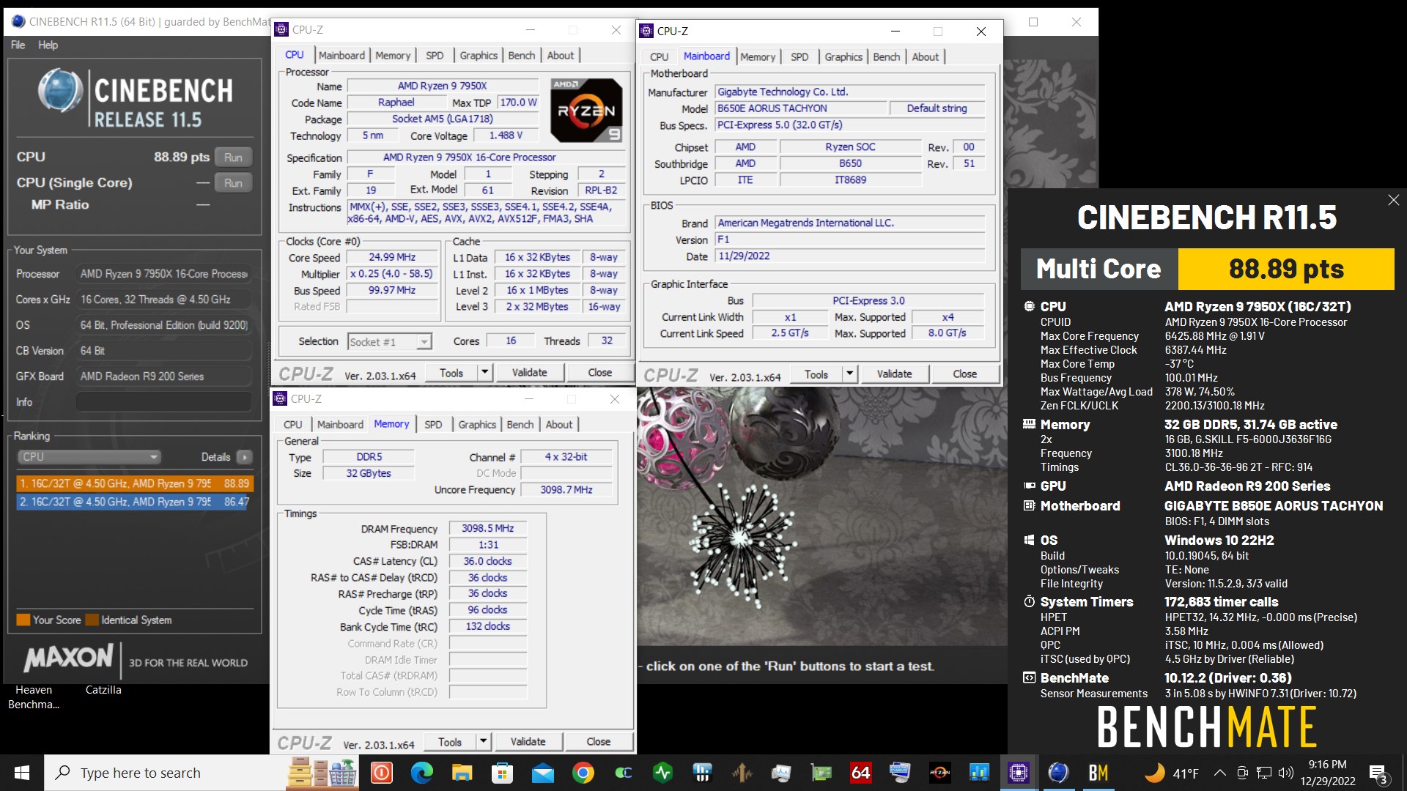This screenshot has width=1407, height=791.
Task: Expand ranking Details arrow in Cinebench
Action: coord(245,457)
